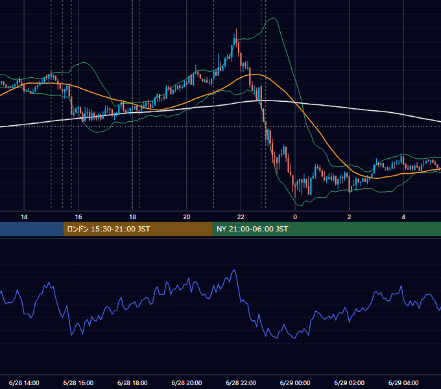Select the NY 21:00-06:00 JST session bar

click(326, 229)
